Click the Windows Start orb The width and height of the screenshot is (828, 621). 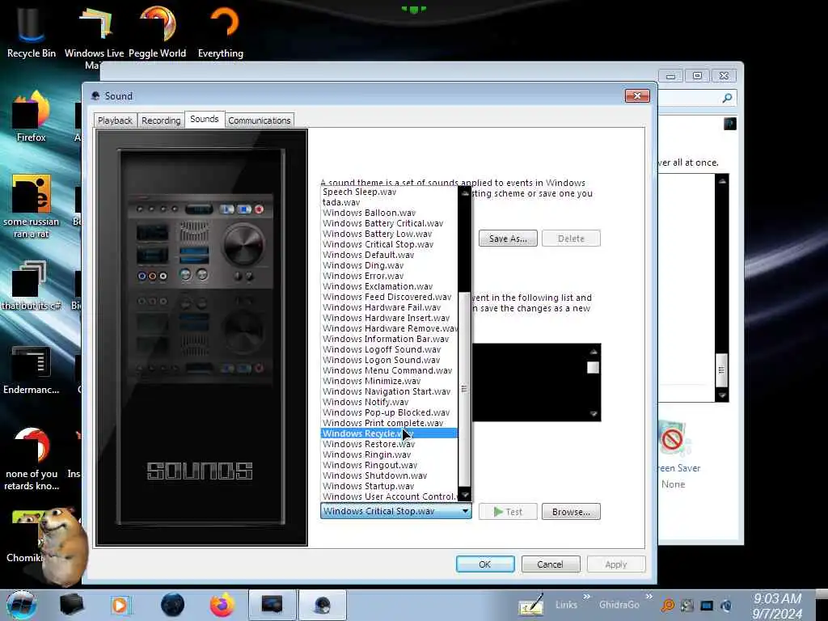click(x=21, y=605)
